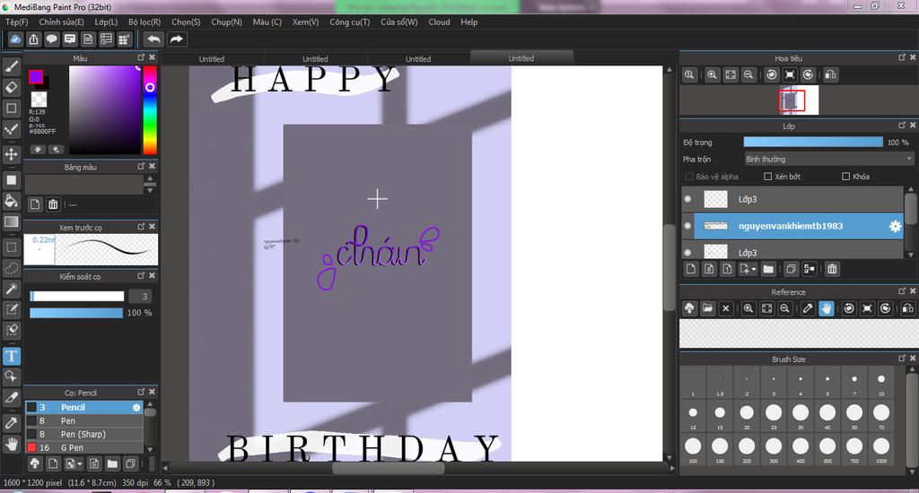Image resolution: width=919 pixels, height=493 pixels.
Task: Select the Move tool
Action: (x=11, y=154)
